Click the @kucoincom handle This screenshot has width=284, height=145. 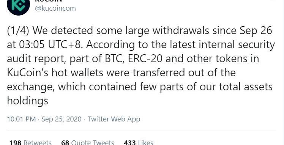[55, 8]
